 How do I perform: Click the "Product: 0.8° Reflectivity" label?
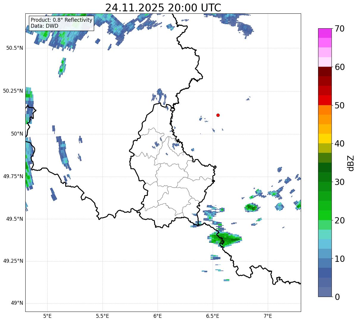coord(62,20)
